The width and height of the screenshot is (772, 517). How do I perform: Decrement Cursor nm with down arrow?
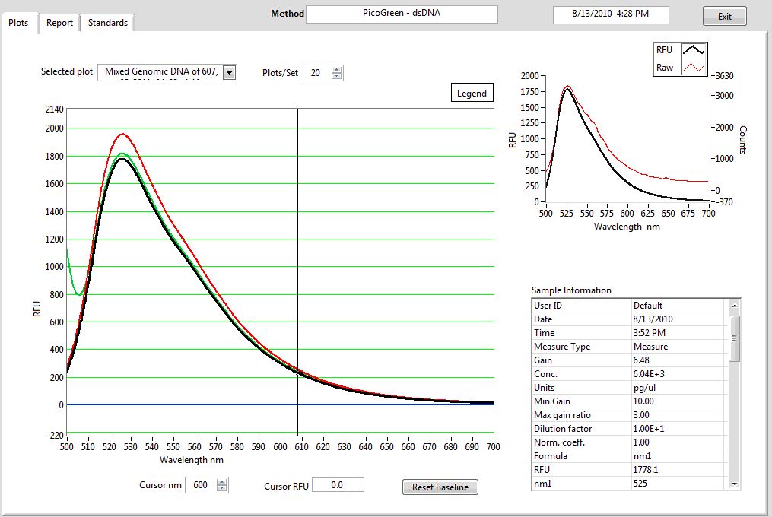pos(222,488)
